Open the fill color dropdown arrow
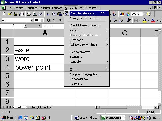Viewport: 162px width, 121px height. point(149,20)
